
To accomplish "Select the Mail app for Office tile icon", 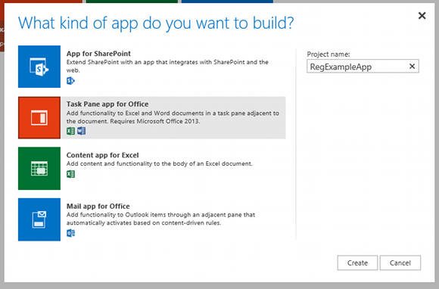I will [x=39, y=219].
